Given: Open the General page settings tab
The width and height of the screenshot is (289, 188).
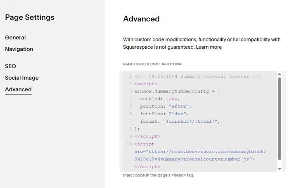Looking at the screenshot, I should 15,38.
